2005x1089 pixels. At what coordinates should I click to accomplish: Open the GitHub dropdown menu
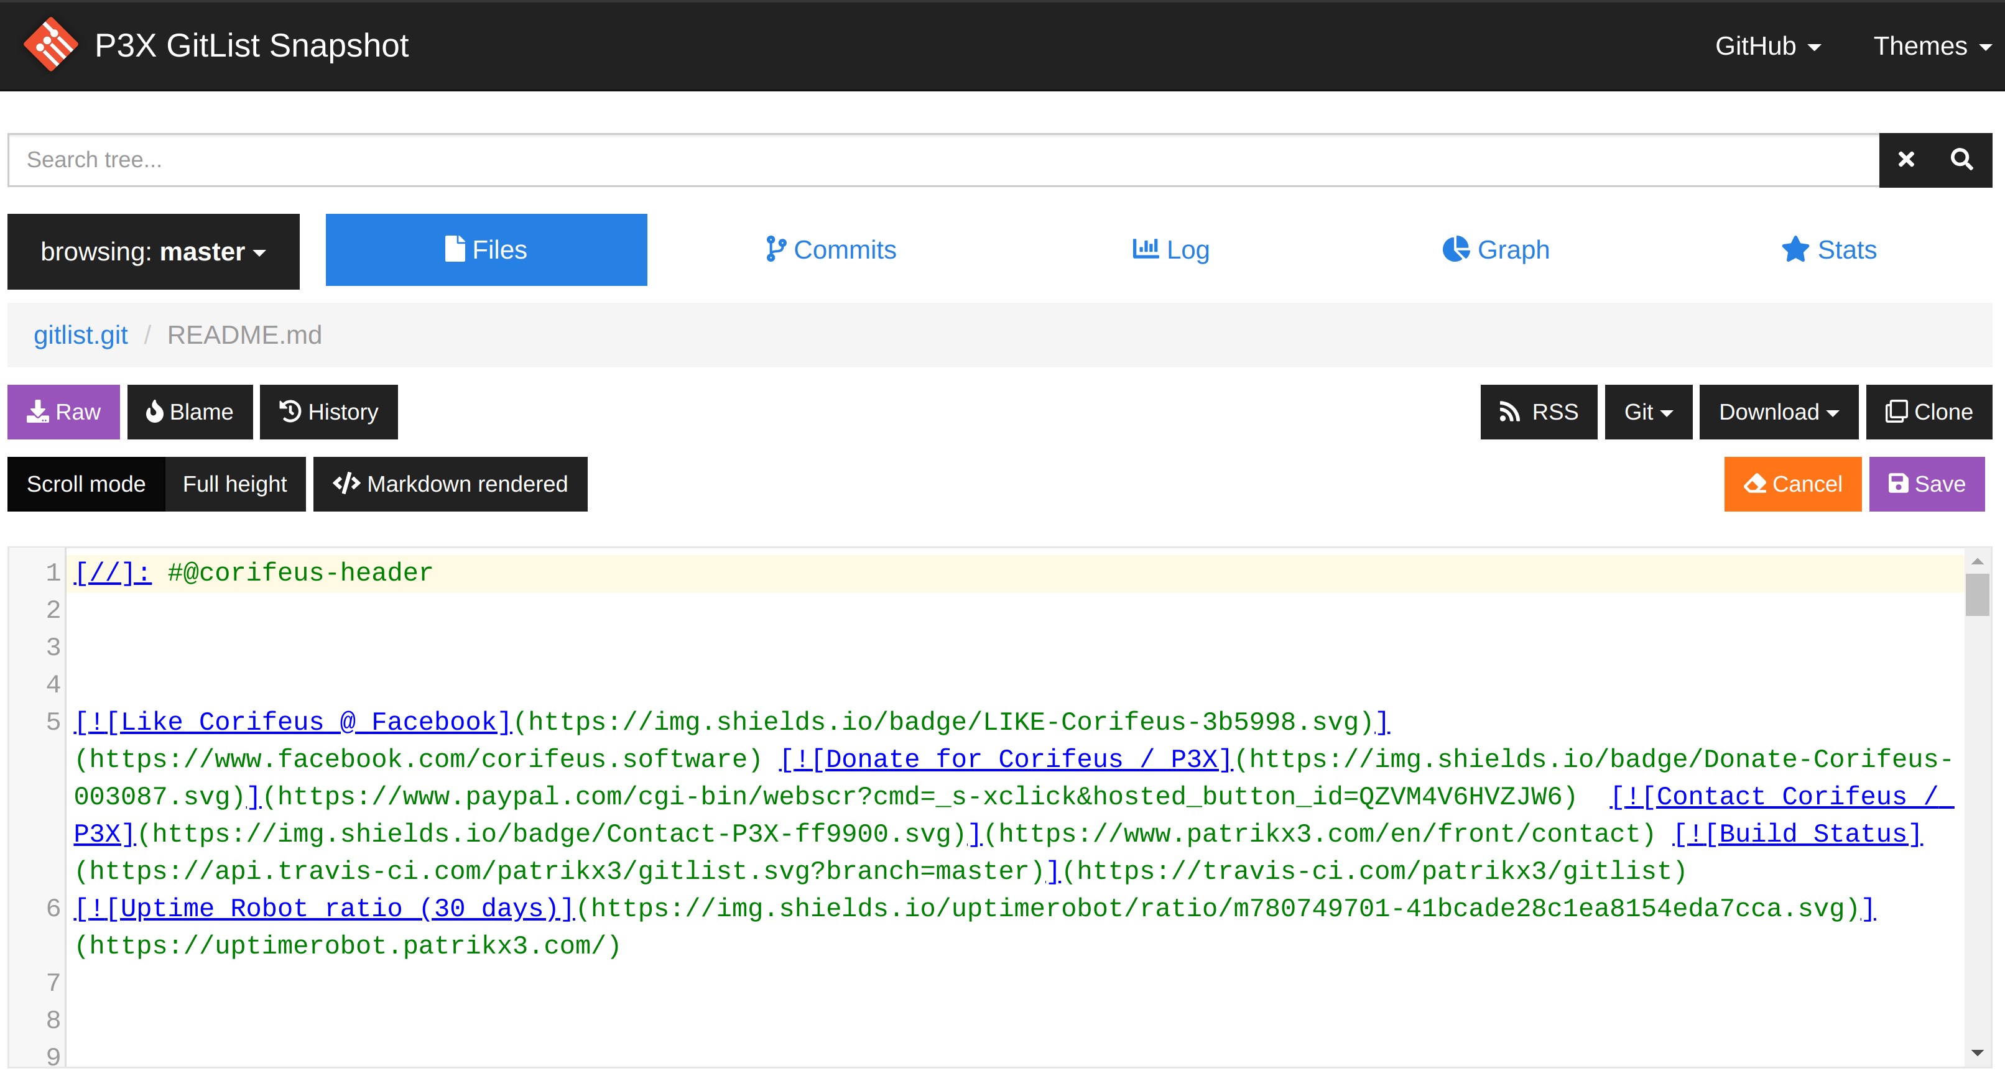coord(1767,46)
